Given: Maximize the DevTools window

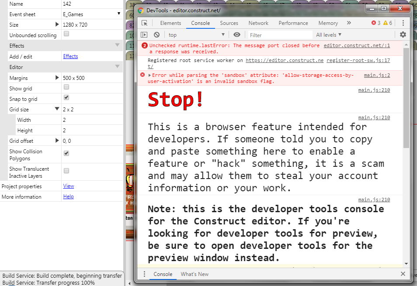Looking at the screenshot, I should (383, 9).
